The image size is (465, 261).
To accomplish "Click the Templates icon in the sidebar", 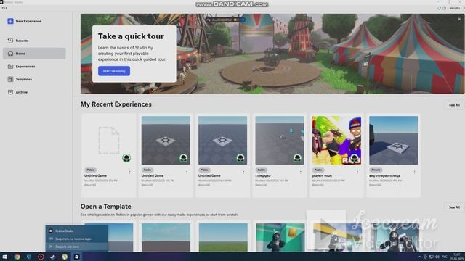I will (10, 79).
